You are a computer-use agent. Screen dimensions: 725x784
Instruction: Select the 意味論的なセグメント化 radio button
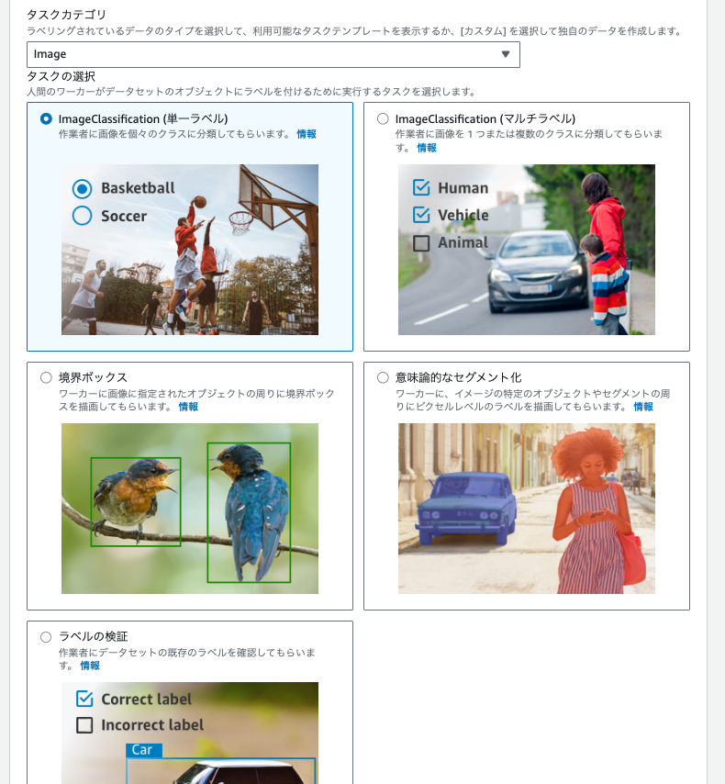[383, 377]
